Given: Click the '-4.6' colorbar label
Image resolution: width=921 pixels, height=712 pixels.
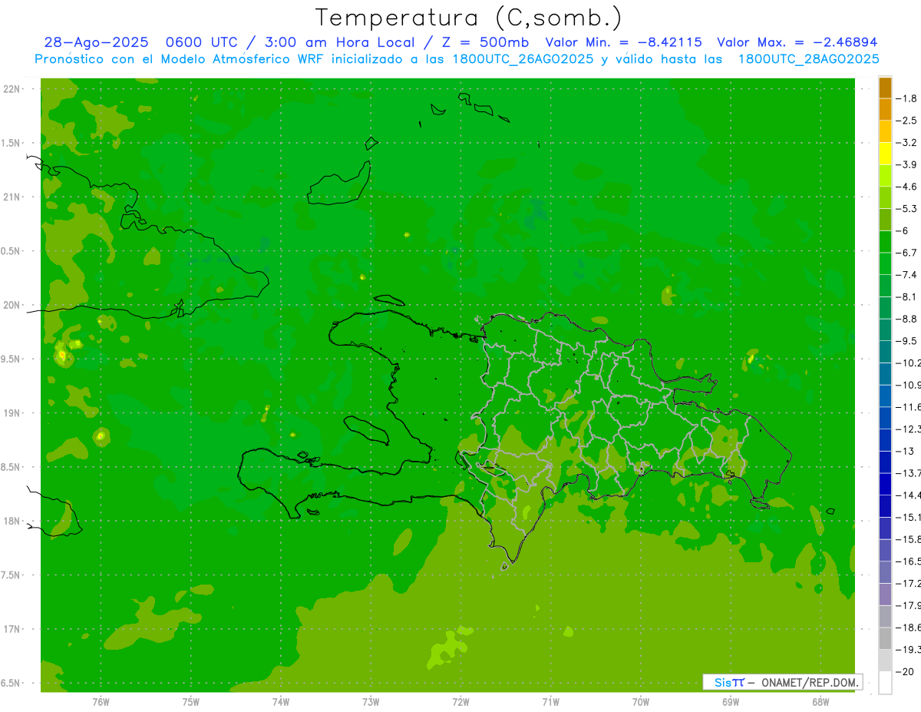Looking at the screenshot, I should coord(906,187).
